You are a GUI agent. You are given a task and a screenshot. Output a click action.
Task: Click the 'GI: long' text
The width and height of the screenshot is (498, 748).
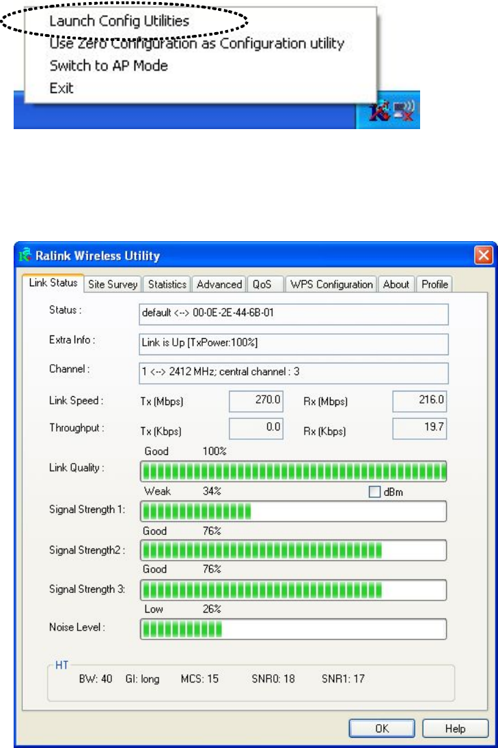click(142, 679)
